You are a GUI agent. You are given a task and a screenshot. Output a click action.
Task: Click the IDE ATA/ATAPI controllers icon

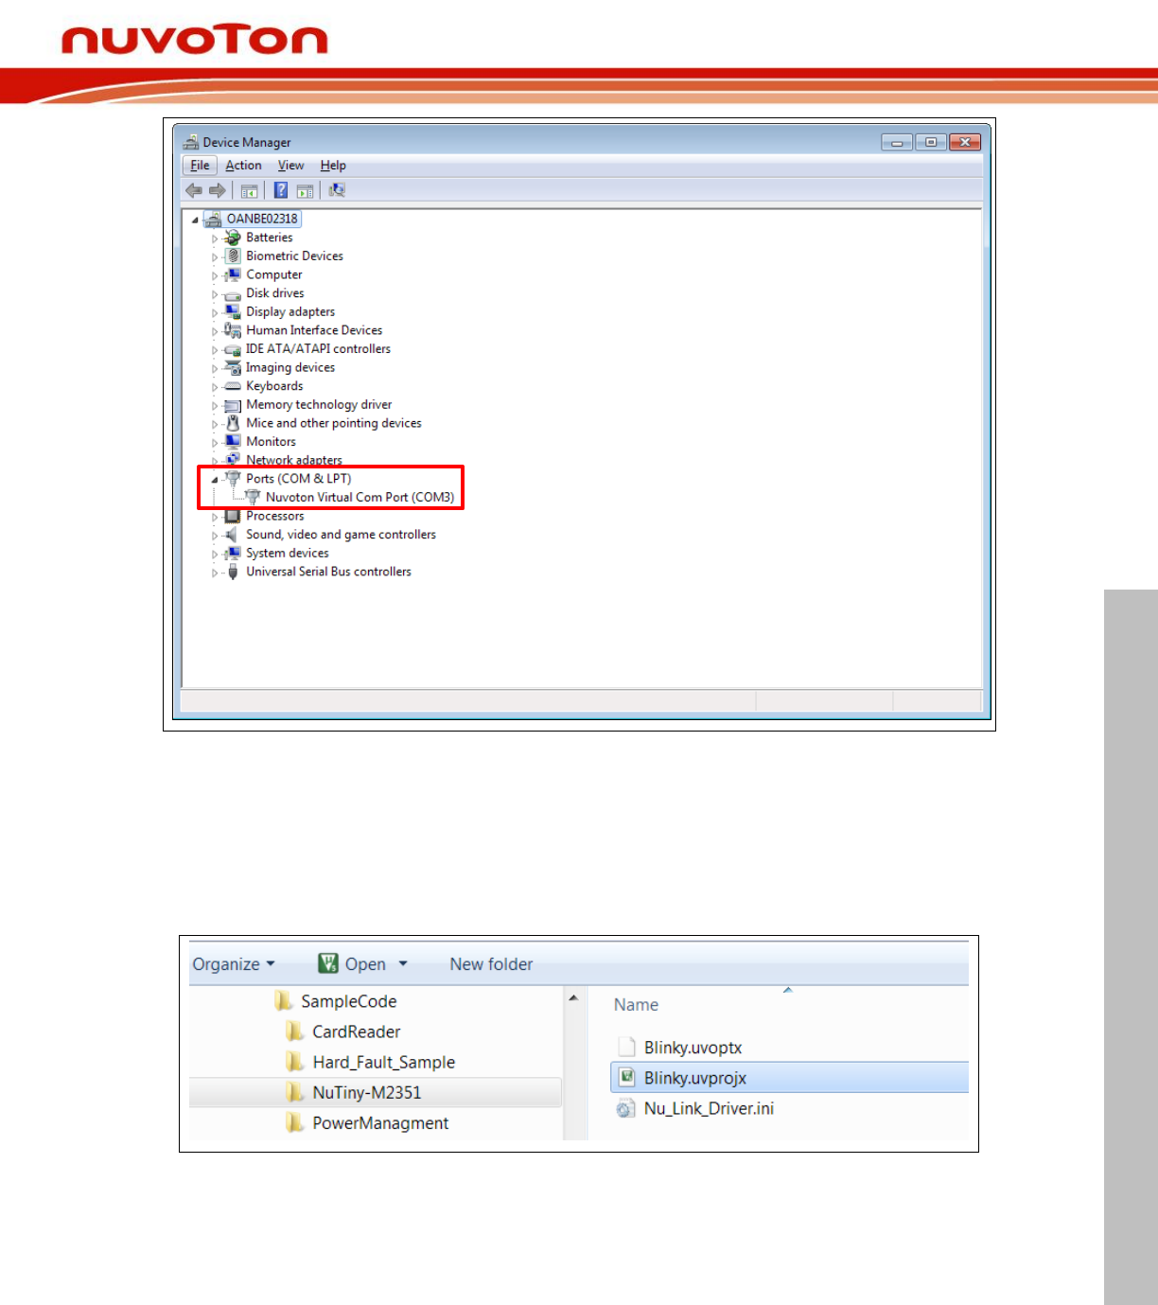click(233, 349)
